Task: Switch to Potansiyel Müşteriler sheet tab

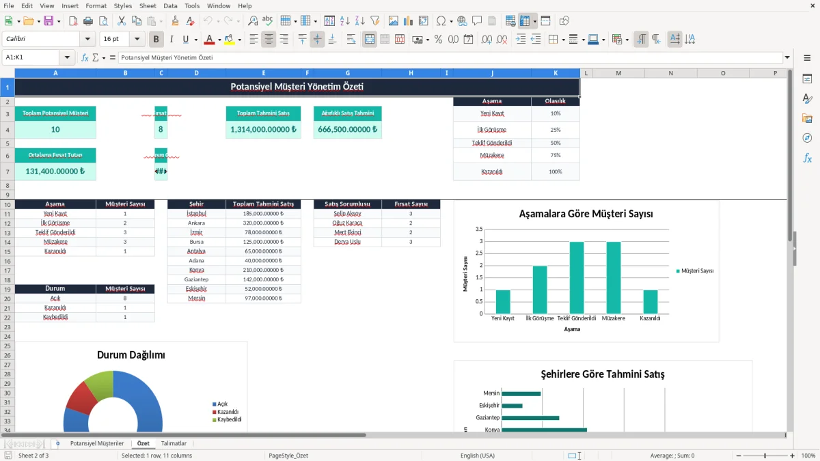Action: click(x=97, y=443)
